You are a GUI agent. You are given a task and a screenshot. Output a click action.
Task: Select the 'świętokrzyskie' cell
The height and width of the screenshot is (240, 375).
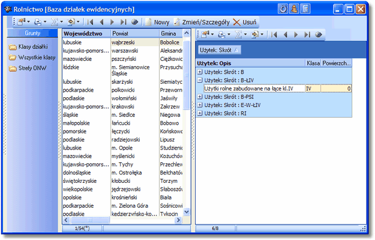pos(86,181)
